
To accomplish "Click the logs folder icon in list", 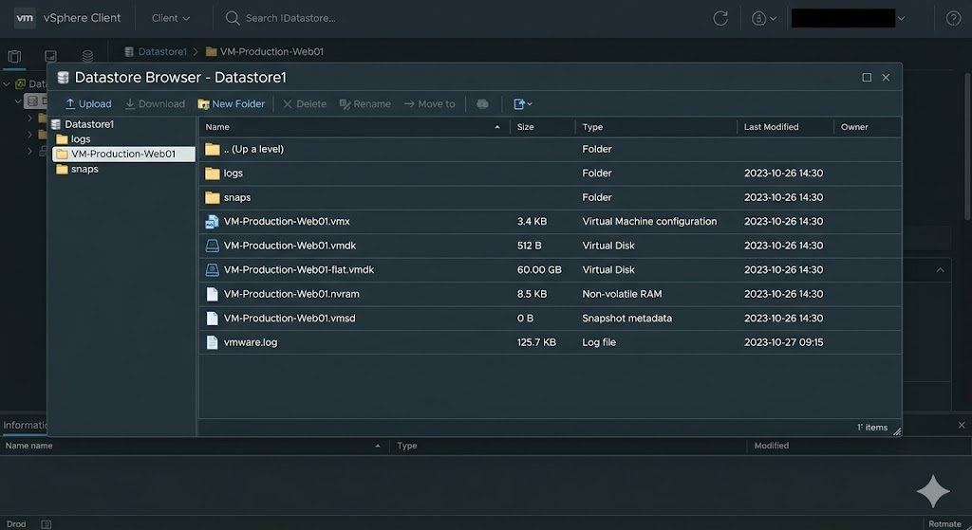I will coord(213,174).
